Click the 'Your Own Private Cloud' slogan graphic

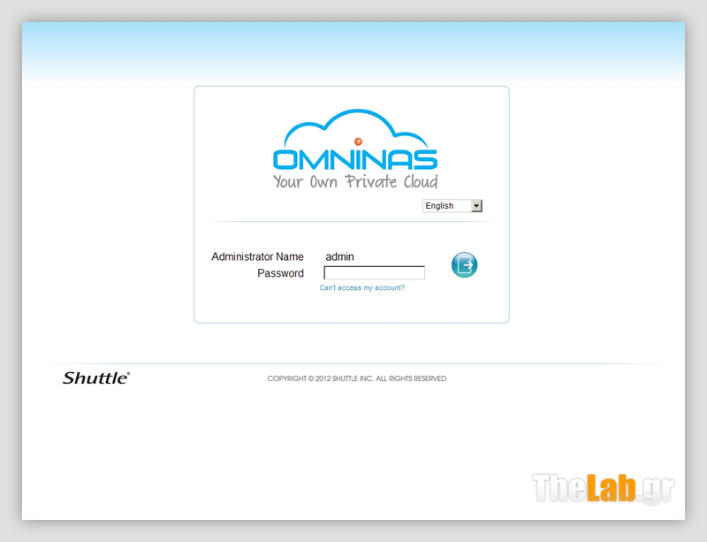tap(354, 182)
